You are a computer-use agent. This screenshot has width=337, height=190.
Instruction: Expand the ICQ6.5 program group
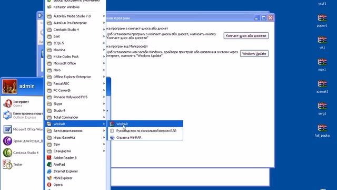(76, 43)
